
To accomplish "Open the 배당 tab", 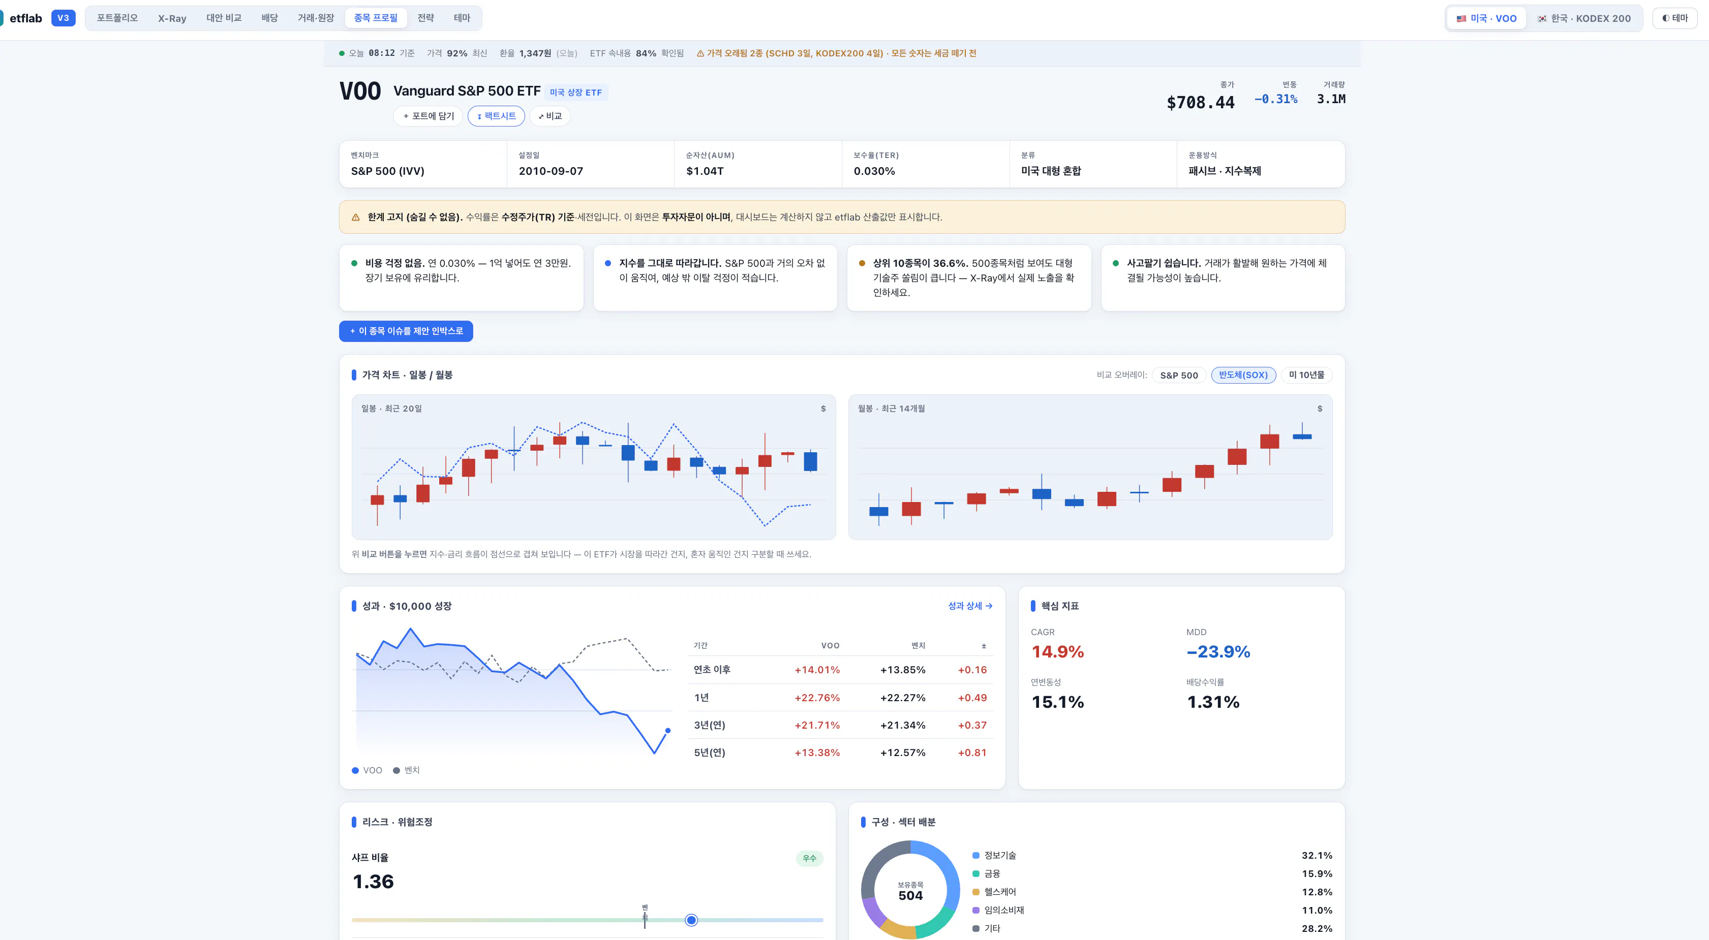I will coord(269,18).
